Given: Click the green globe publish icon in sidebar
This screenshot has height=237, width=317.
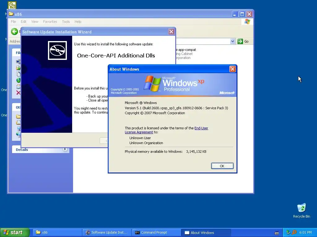Looking at the screenshot, I should pyautogui.click(x=18, y=81).
